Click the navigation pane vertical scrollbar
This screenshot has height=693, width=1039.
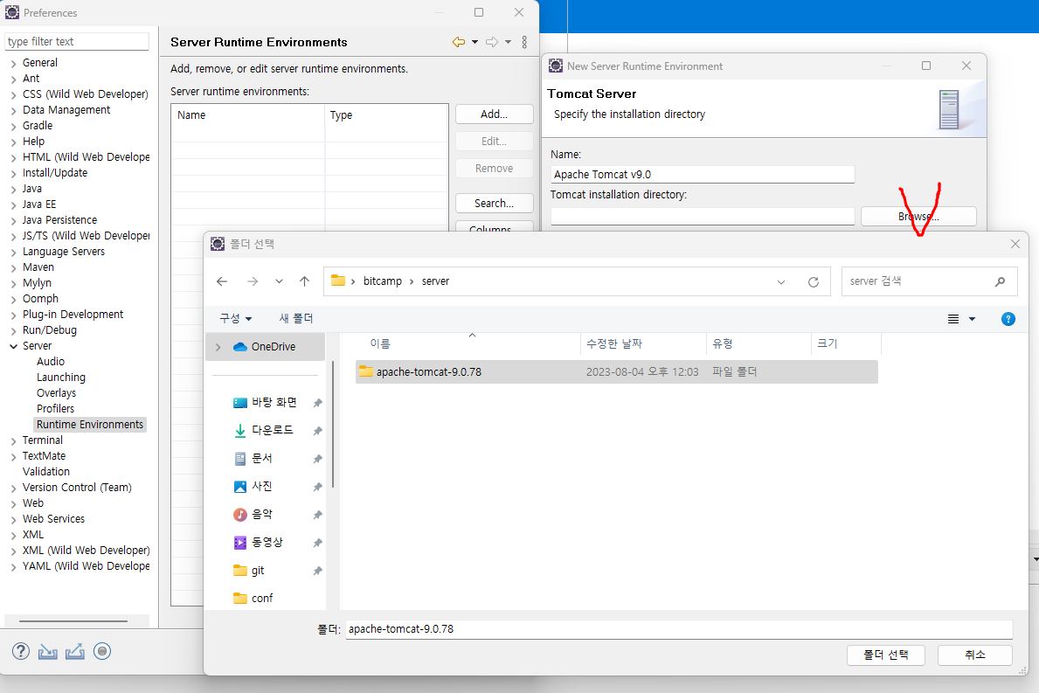click(x=333, y=424)
